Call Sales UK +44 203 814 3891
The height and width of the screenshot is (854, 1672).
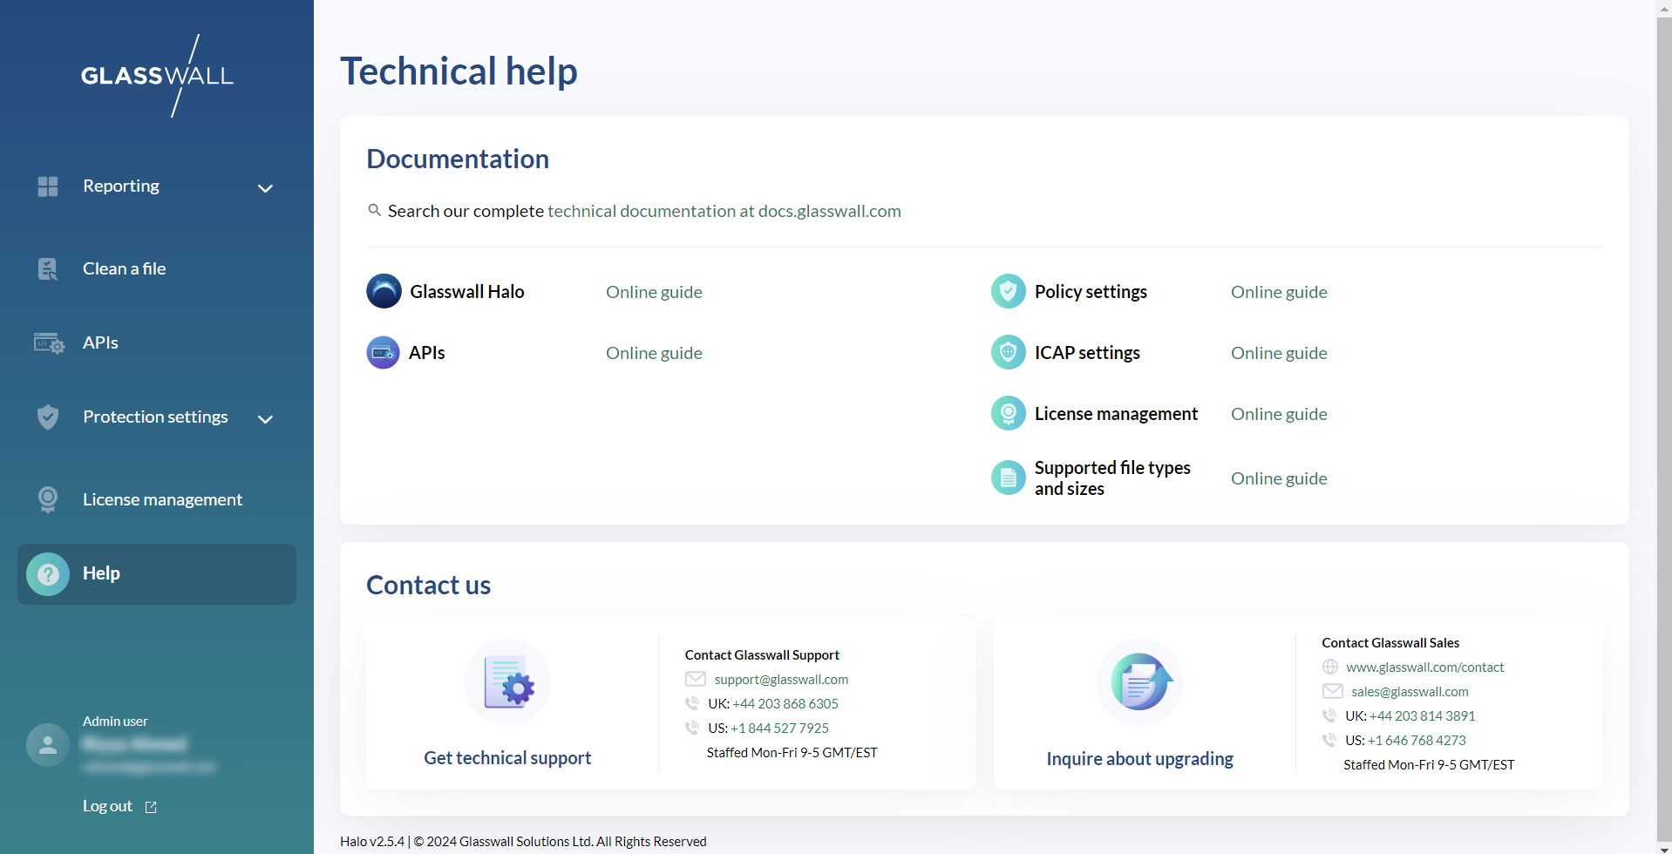pyautogui.click(x=1422, y=716)
